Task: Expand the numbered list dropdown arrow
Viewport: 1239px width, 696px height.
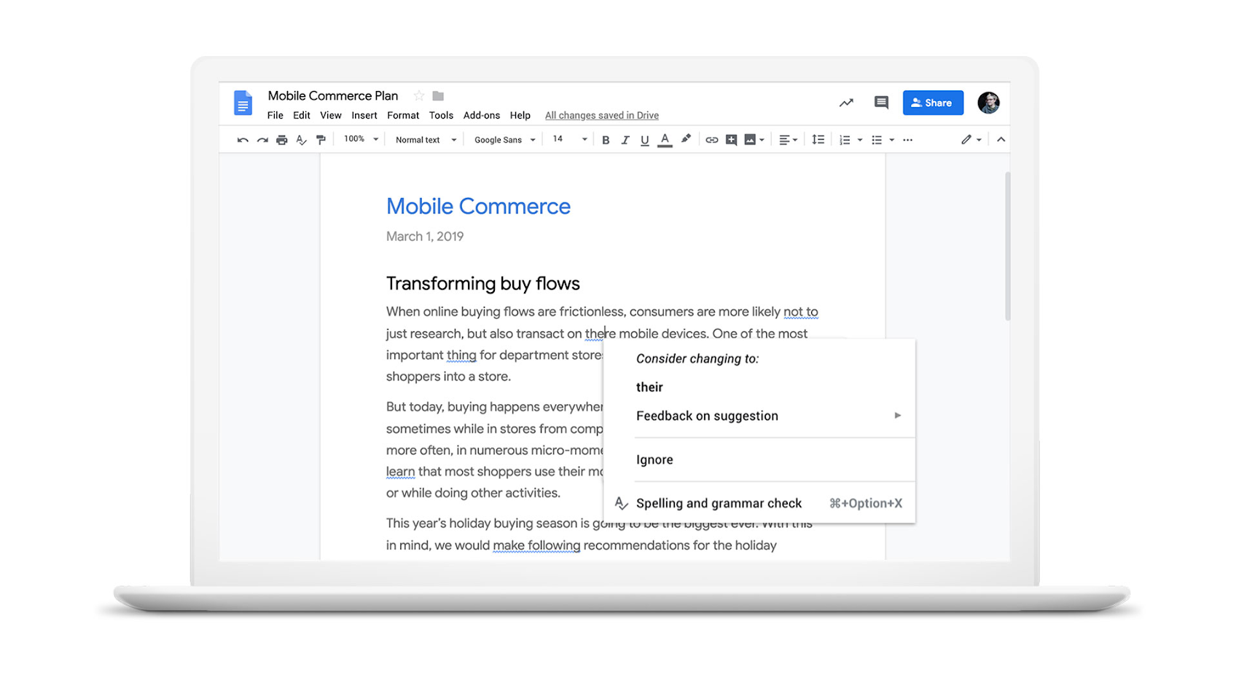Action: coord(860,140)
